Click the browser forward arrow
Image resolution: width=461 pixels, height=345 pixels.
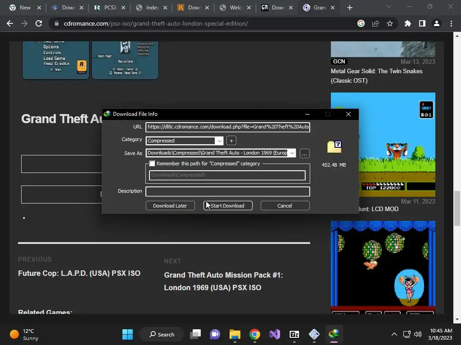tap(24, 23)
